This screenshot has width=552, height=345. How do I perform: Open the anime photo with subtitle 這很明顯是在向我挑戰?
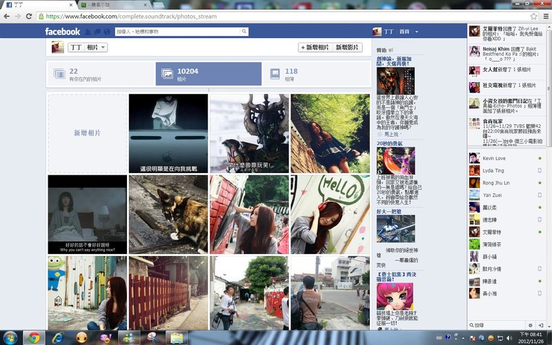click(168, 133)
